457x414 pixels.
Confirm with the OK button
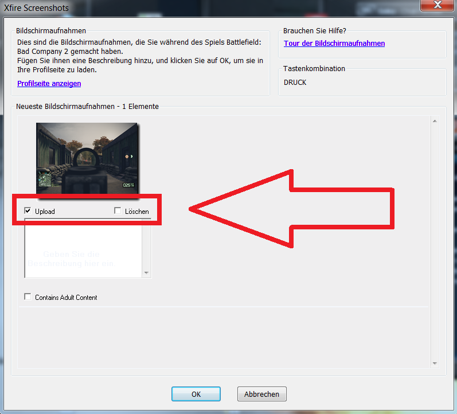pyautogui.click(x=196, y=394)
